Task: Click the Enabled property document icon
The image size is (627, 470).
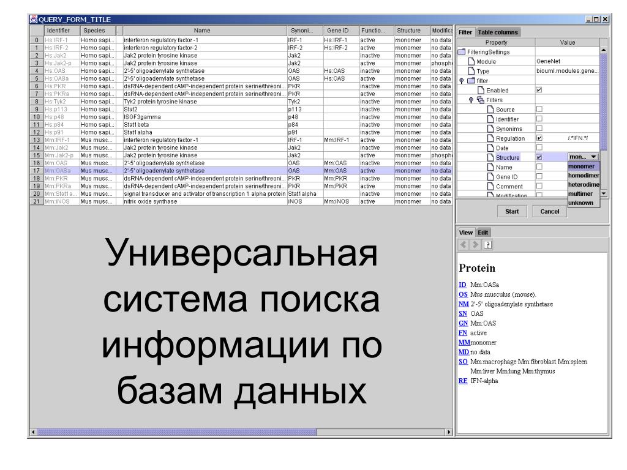Action: 481,90
